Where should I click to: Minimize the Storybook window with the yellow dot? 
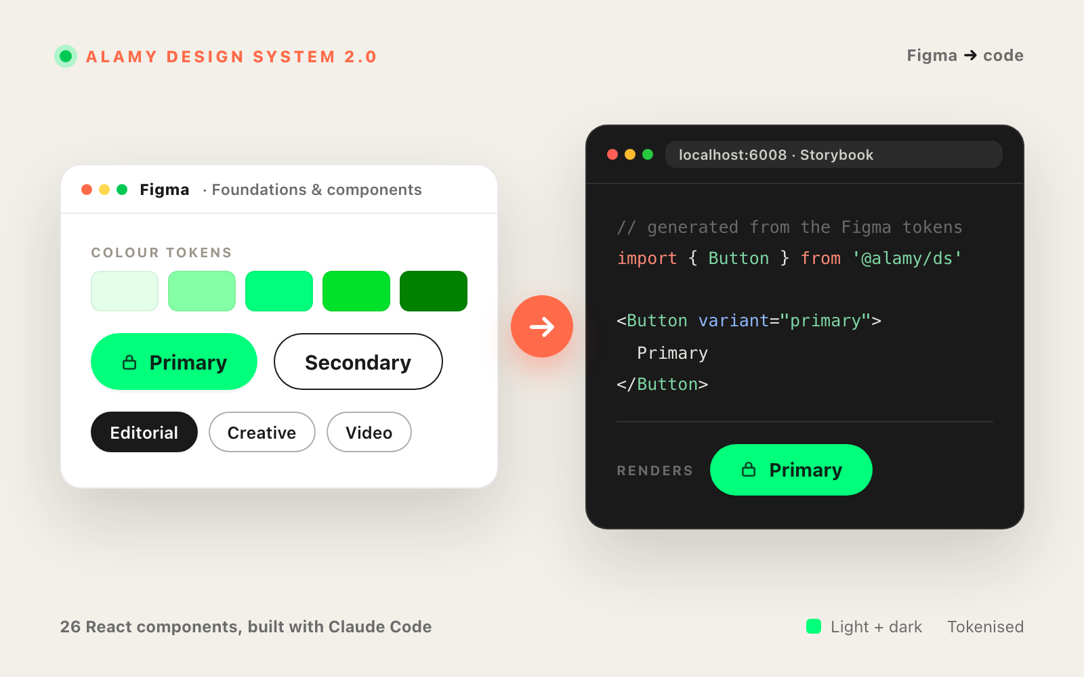630,154
